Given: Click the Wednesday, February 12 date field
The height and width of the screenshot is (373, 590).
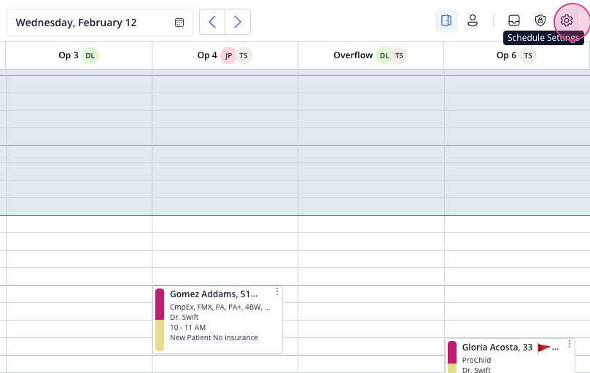Looking at the screenshot, I should click(100, 23).
